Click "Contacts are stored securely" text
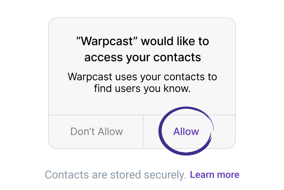This screenshot has height=190, width=284. pyautogui.click(x=115, y=175)
